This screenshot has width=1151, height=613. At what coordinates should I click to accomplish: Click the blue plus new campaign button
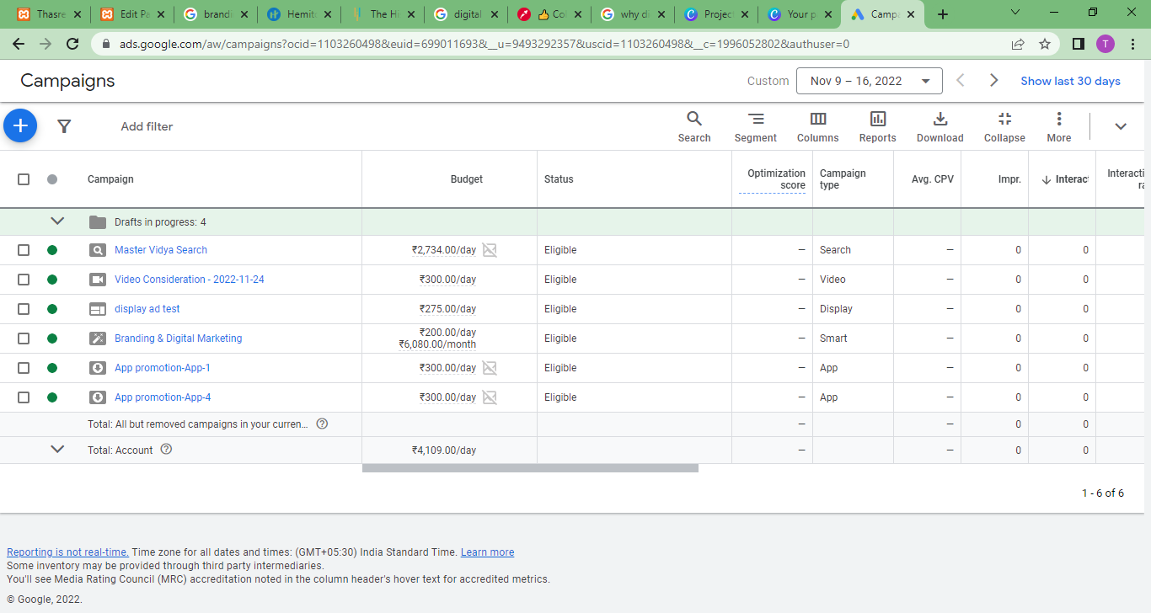[20, 125]
